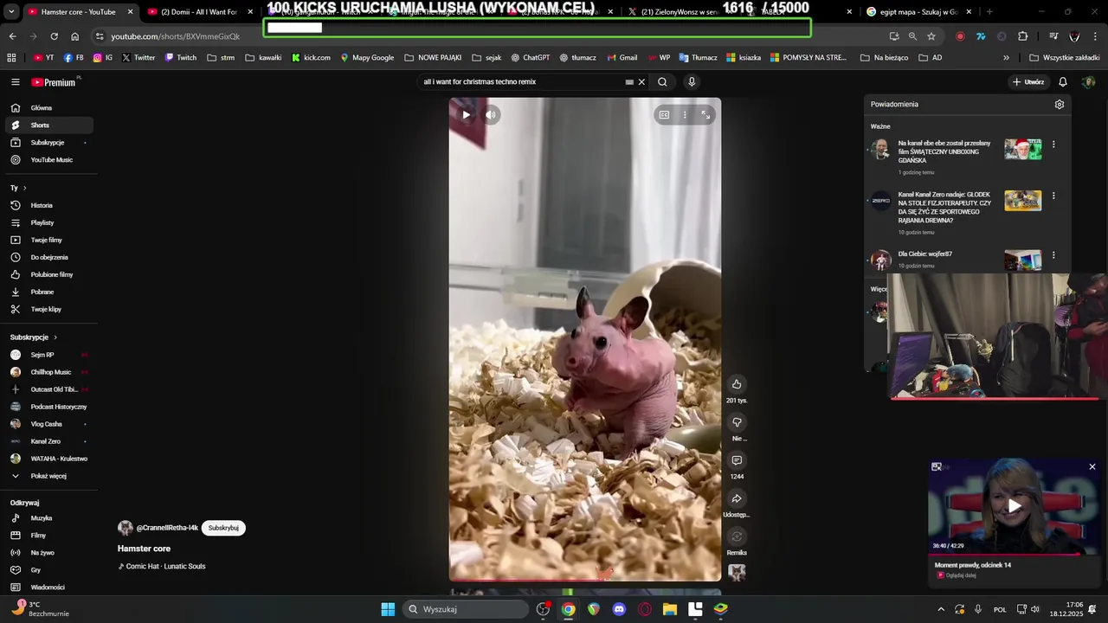Enter fullscreen for the Short
Viewport: 1108px width, 623px height.
click(x=705, y=115)
